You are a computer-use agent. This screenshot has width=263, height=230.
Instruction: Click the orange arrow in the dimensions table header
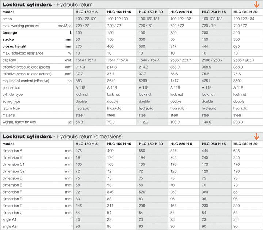point(256,136)
